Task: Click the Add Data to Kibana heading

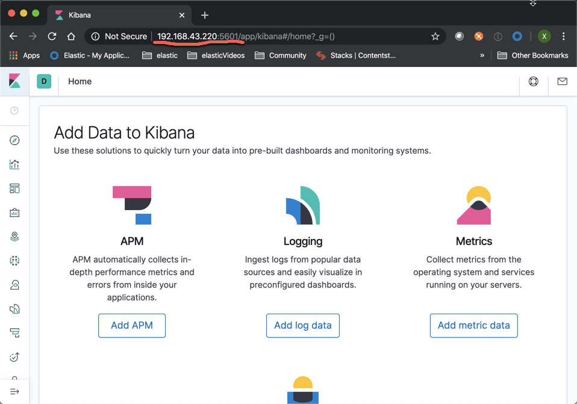Action: [x=124, y=132]
